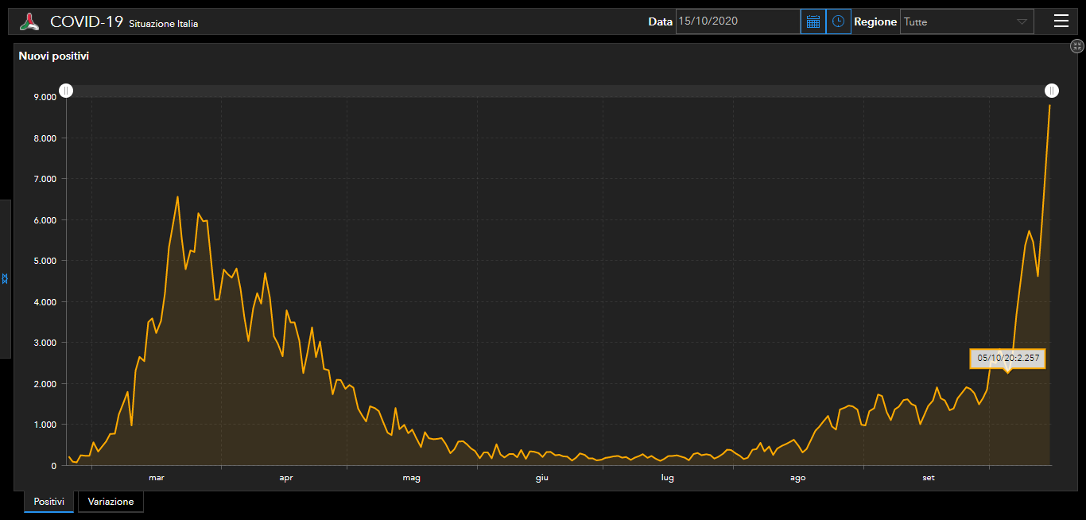
Task: Grab the right range slider handle
Action: 1051,91
